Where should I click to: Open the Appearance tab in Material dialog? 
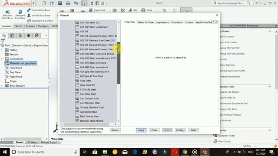[162, 23]
